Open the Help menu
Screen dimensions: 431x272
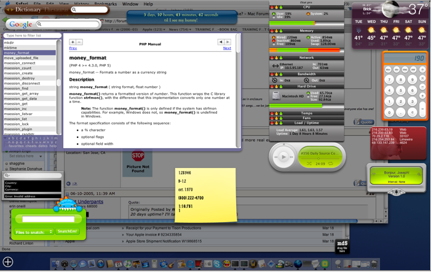(148, 4)
